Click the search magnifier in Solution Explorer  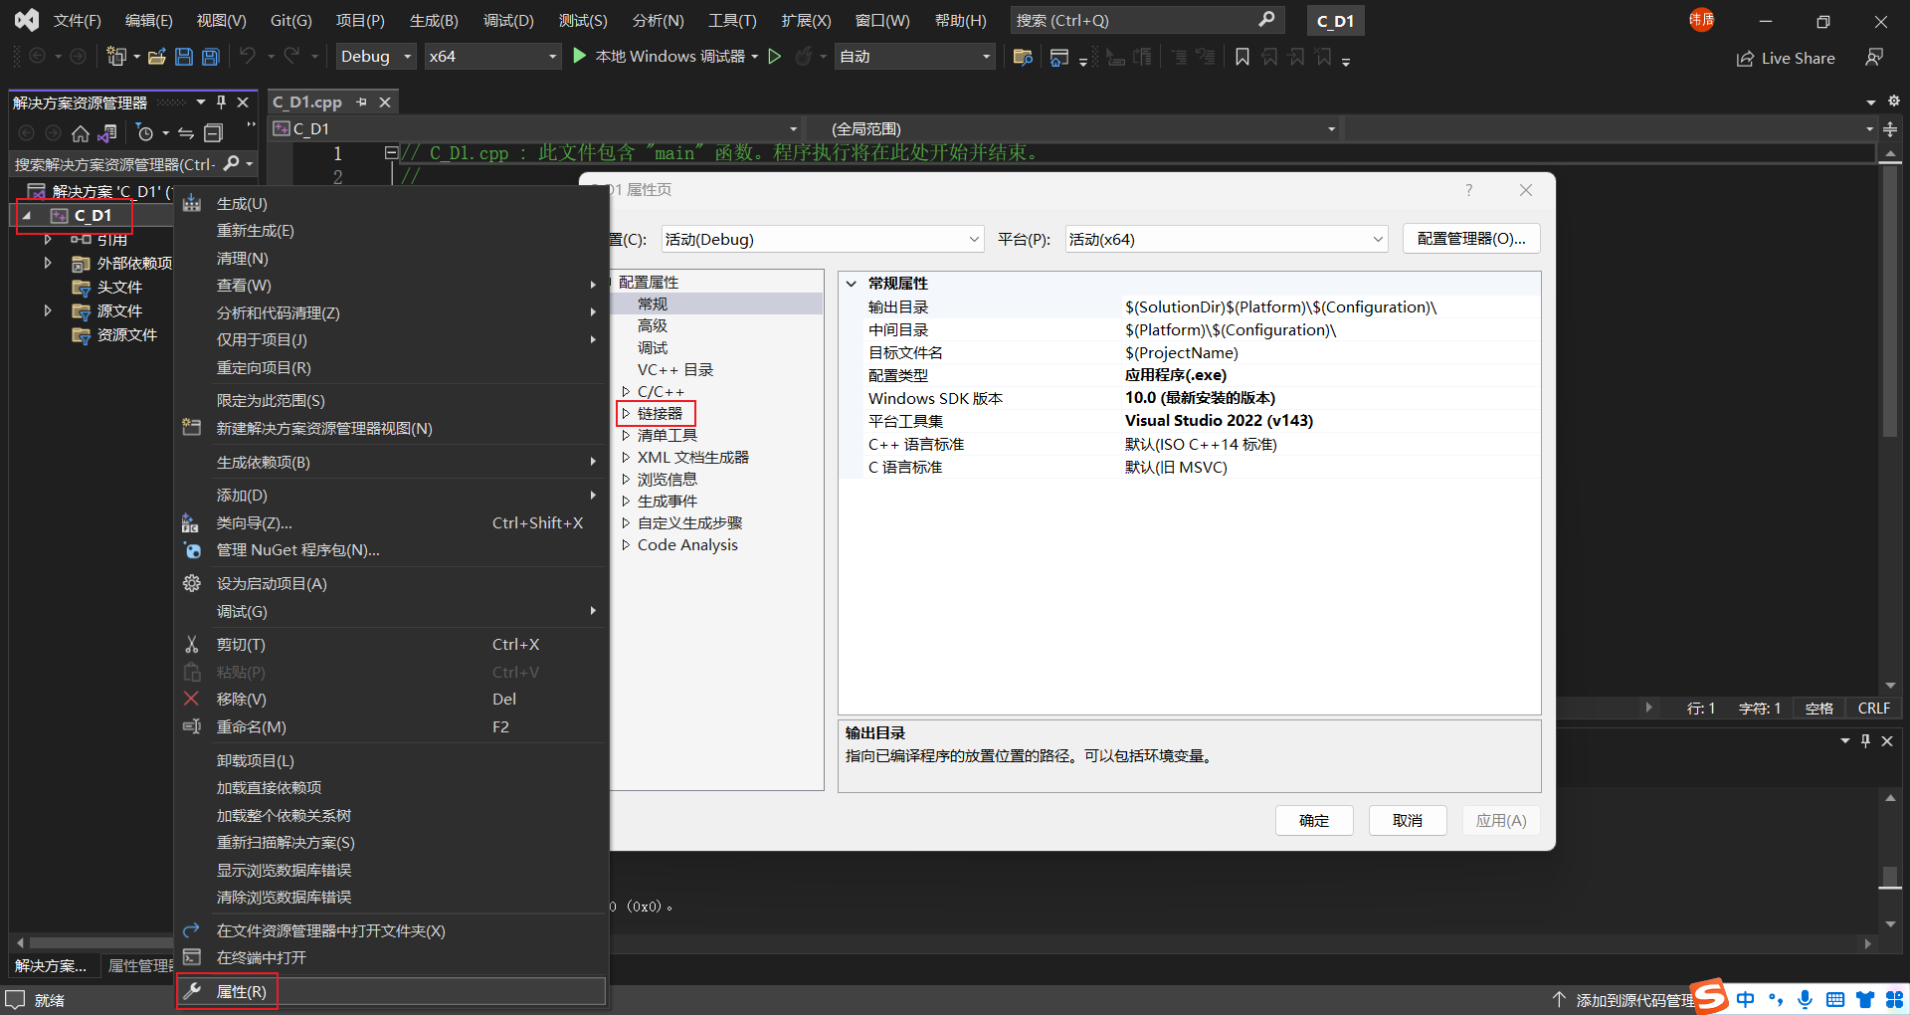[x=232, y=163]
